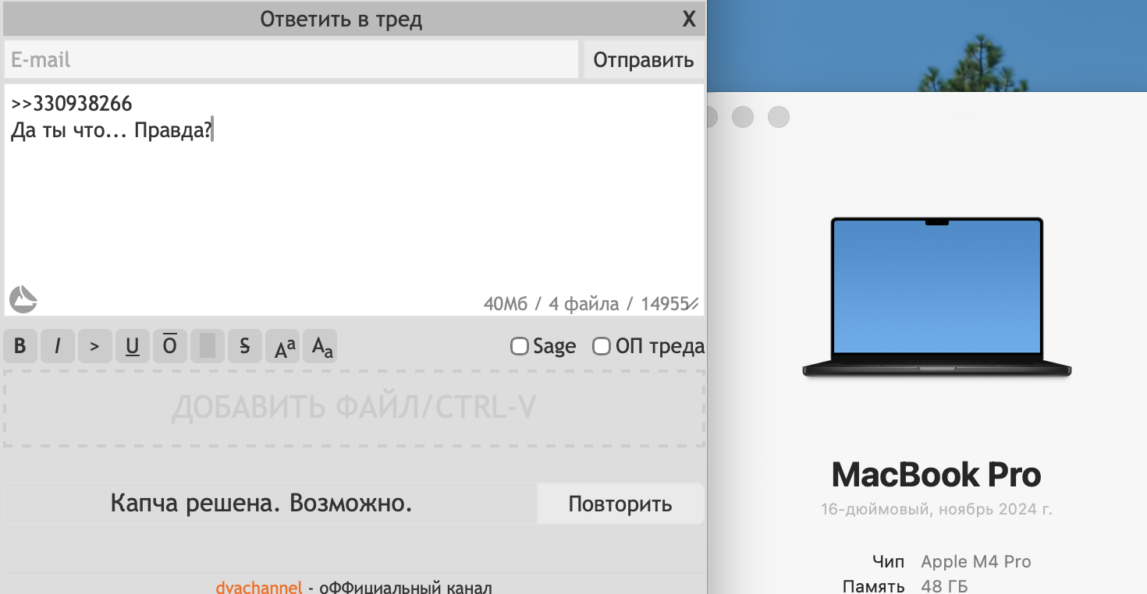The height and width of the screenshot is (594, 1147).
Task: Click the MacBook Pro laptop image
Action: point(937,299)
